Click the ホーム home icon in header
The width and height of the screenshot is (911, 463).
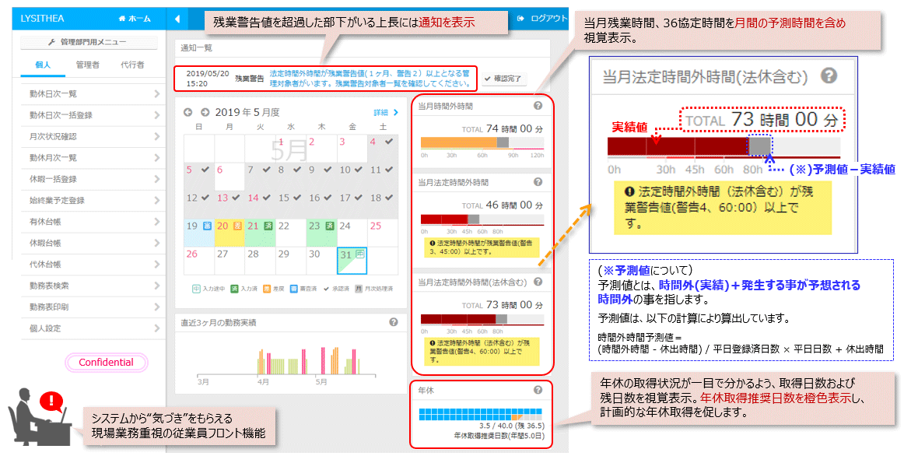(123, 19)
